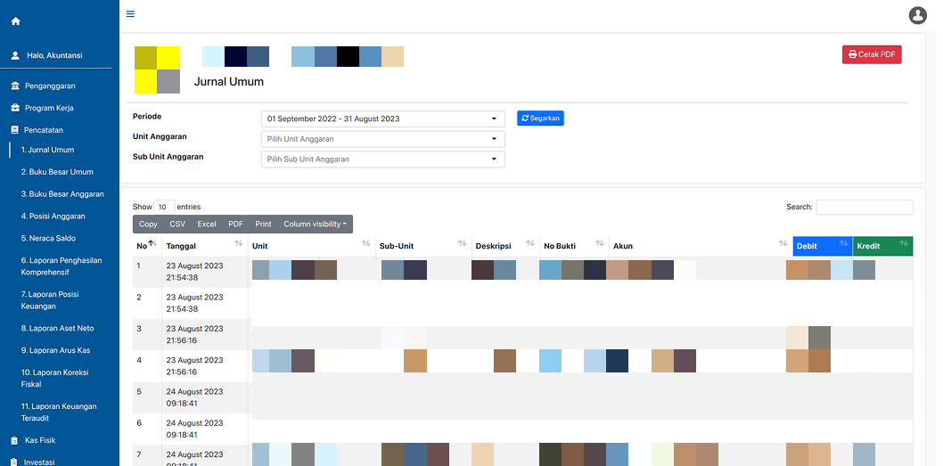The image size is (943, 466).
Task: Open 11. Laporan Keuangan Teraudit page
Action: [x=59, y=412]
